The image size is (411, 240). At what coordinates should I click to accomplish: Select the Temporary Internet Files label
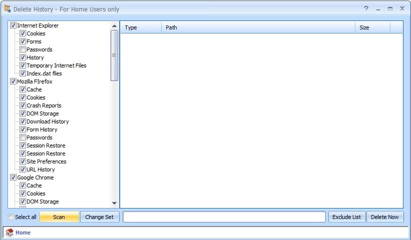(57, 65)
